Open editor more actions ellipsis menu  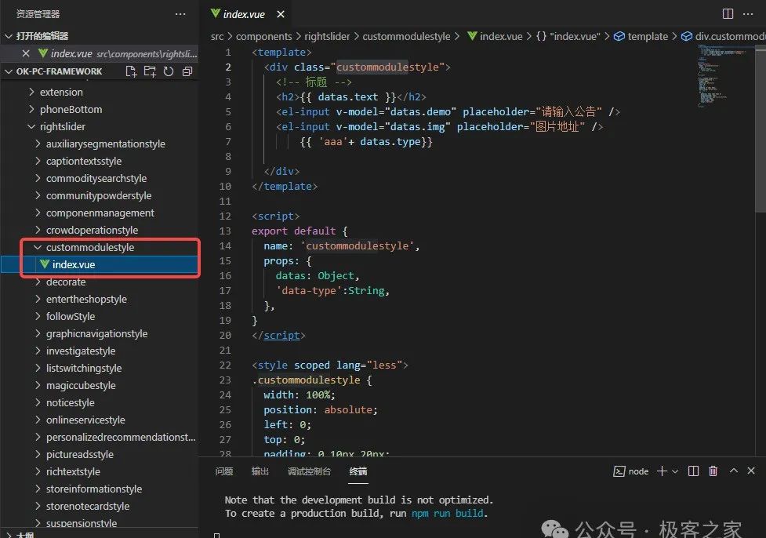[x=748, y=13]
